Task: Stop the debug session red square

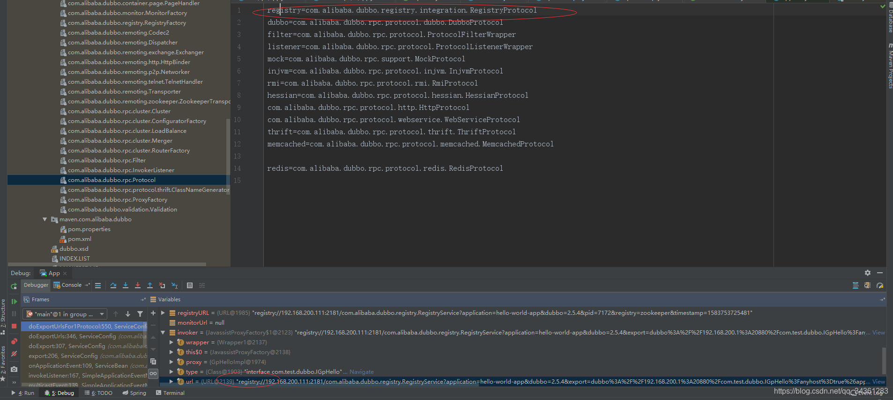Action: coord(14,326)
